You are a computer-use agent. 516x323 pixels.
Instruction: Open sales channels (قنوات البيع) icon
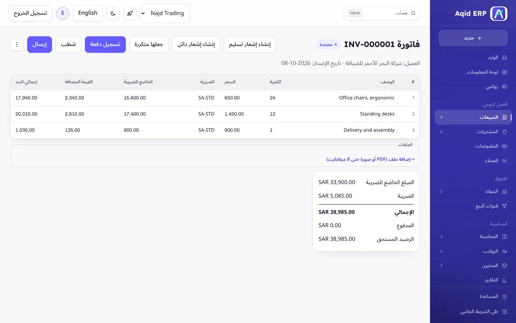(504, 206)
